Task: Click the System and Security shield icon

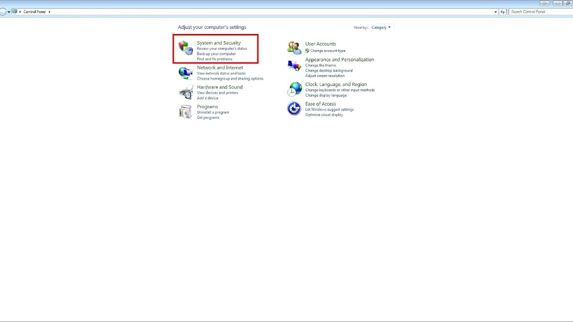Action: point(186,47)
